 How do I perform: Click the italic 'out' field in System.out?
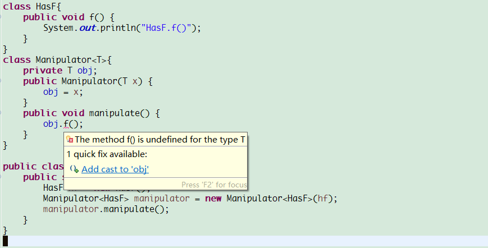click(x=88, y=28)
